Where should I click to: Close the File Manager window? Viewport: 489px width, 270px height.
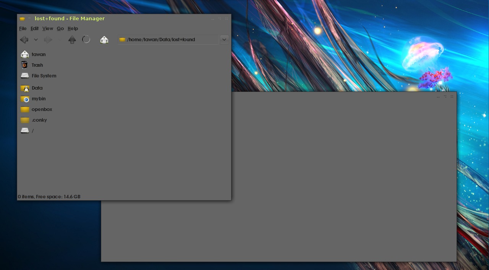pyautogui.click(x=227, y=19)
